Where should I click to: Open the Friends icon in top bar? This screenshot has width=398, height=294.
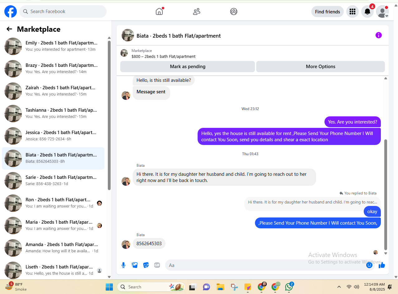click(x=197, y=12)
